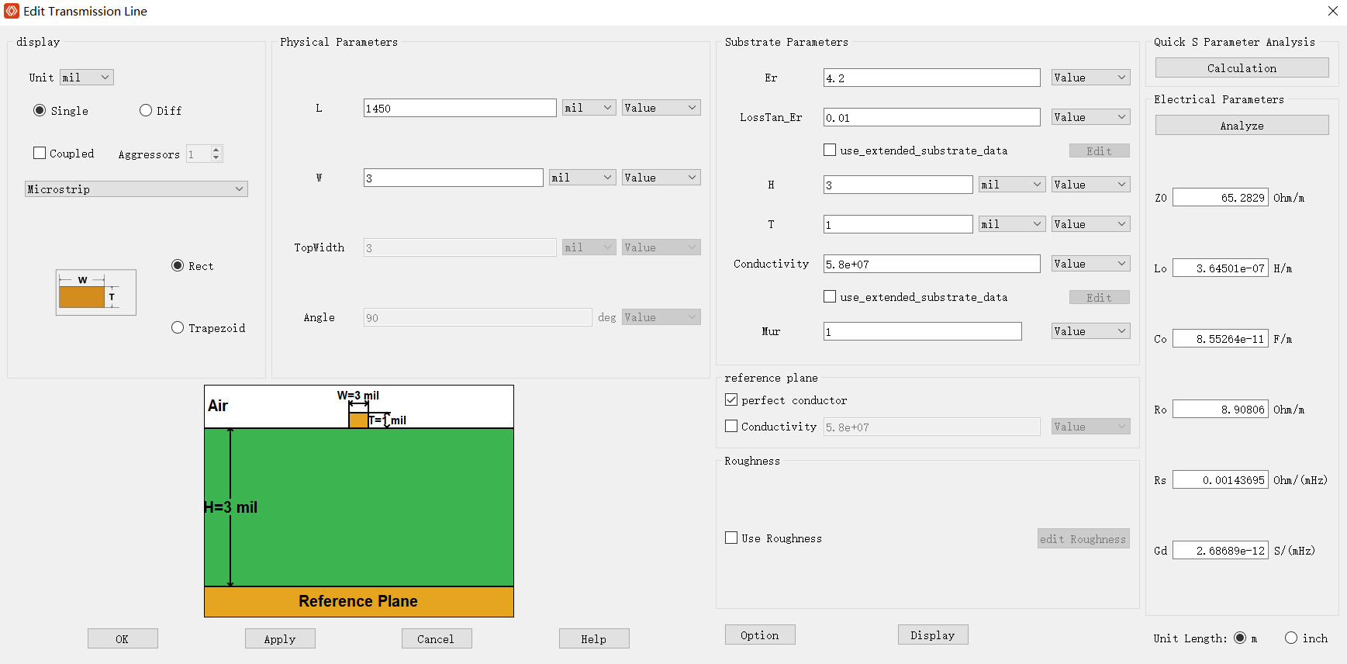Click the Er permittivity input field
The height and width of the screenshot is (664, 1347).
[932, 78]
